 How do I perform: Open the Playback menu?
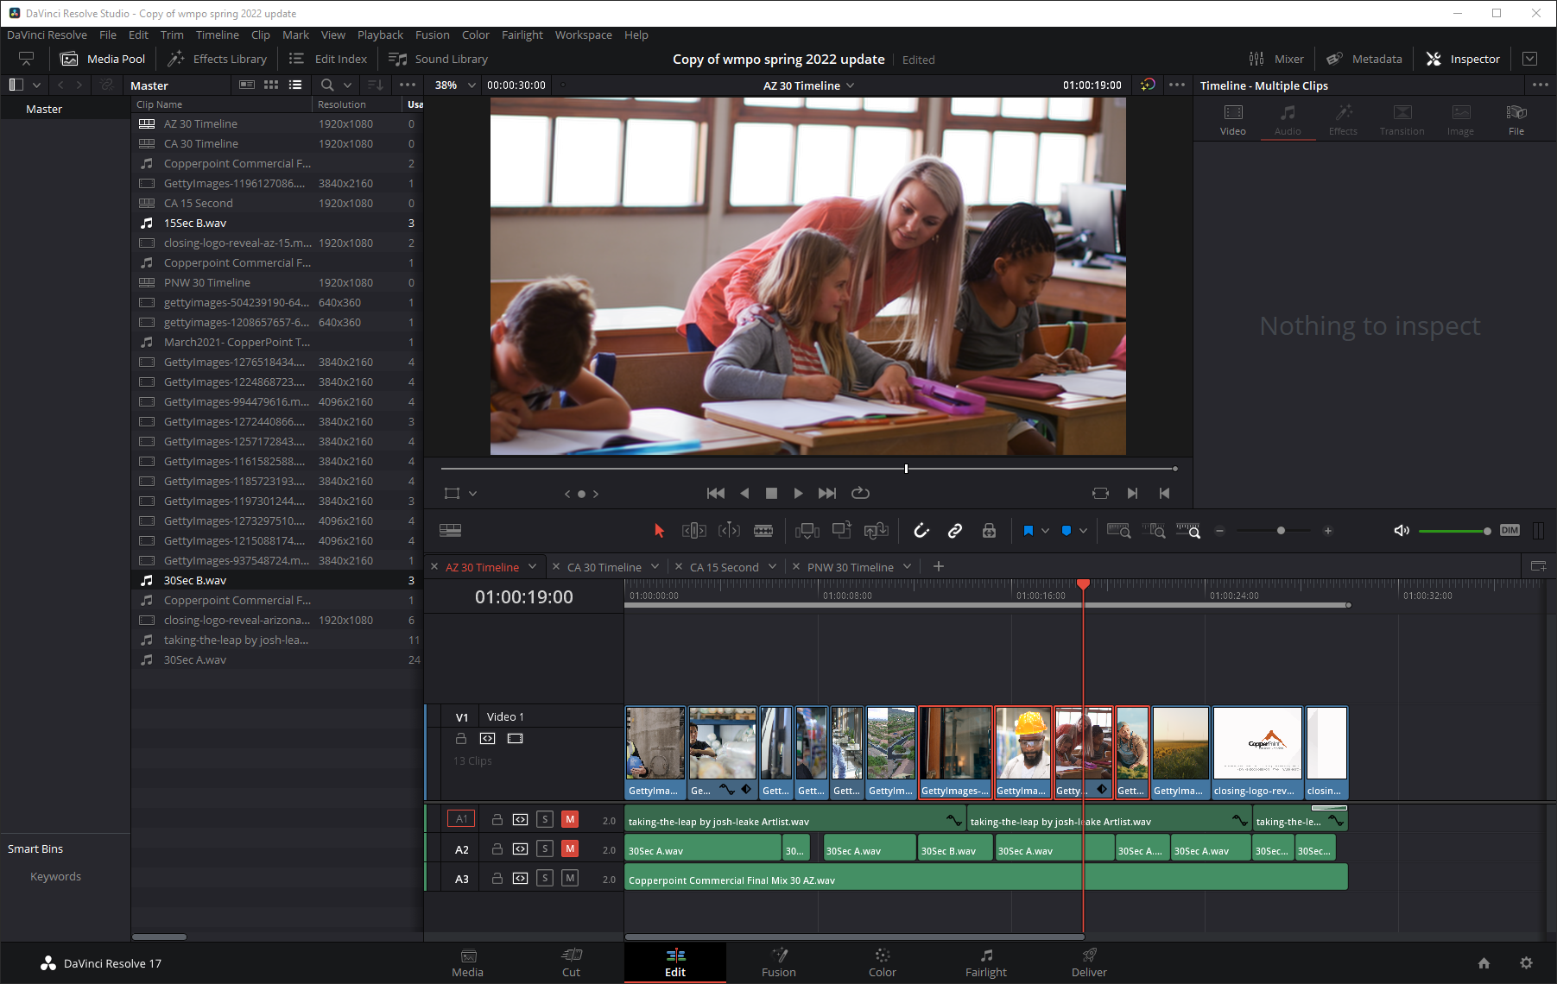pyautogui.click(x=380, y=35)
